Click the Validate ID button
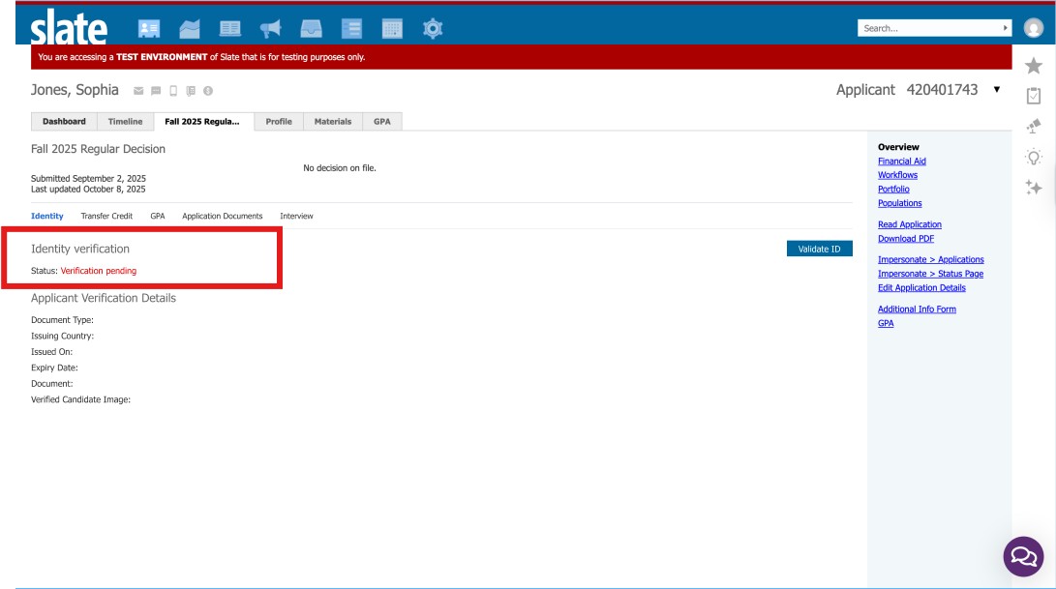Image resolution: width=1056 pixels, height=589 pixels. coord(820,248)
